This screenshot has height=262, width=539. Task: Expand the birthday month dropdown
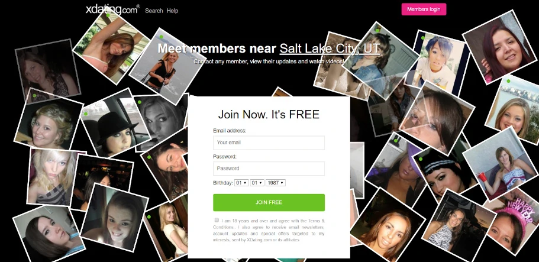[241, 183]
